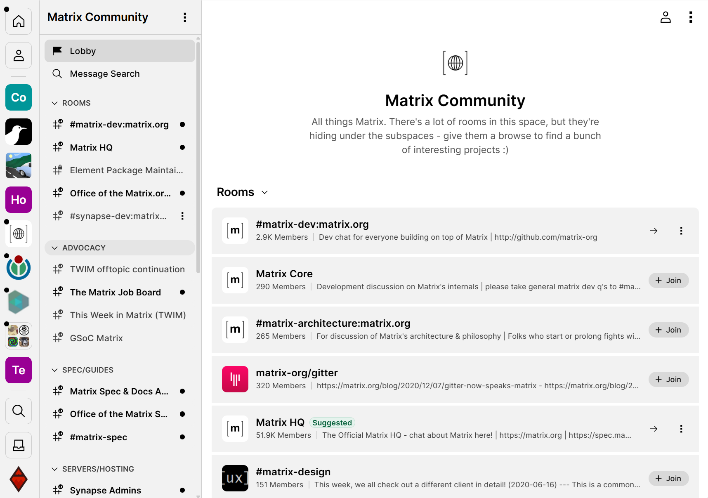Open the Explore search icon in the sidebar
This screenshot has width=708, height=498.
click(19, 411)
